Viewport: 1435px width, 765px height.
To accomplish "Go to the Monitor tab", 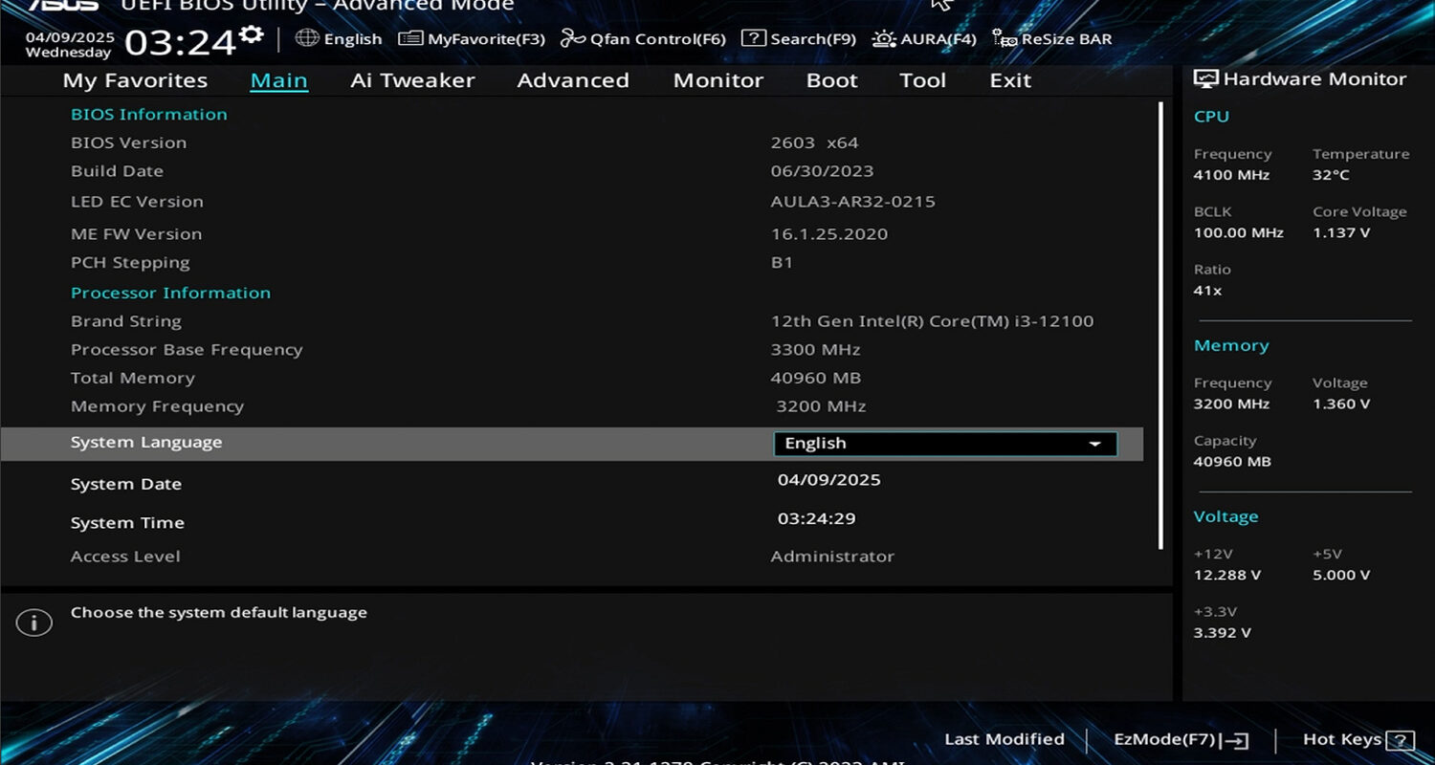I will 717,80.
